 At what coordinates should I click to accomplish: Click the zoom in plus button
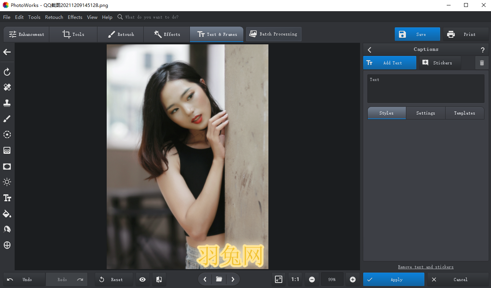click(352, 280)
